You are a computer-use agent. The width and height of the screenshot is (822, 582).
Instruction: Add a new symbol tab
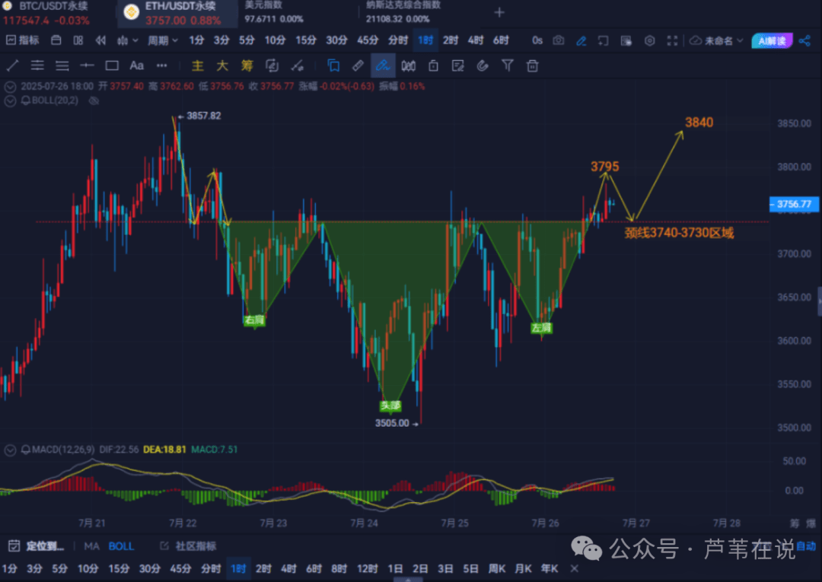coord(499,12)
